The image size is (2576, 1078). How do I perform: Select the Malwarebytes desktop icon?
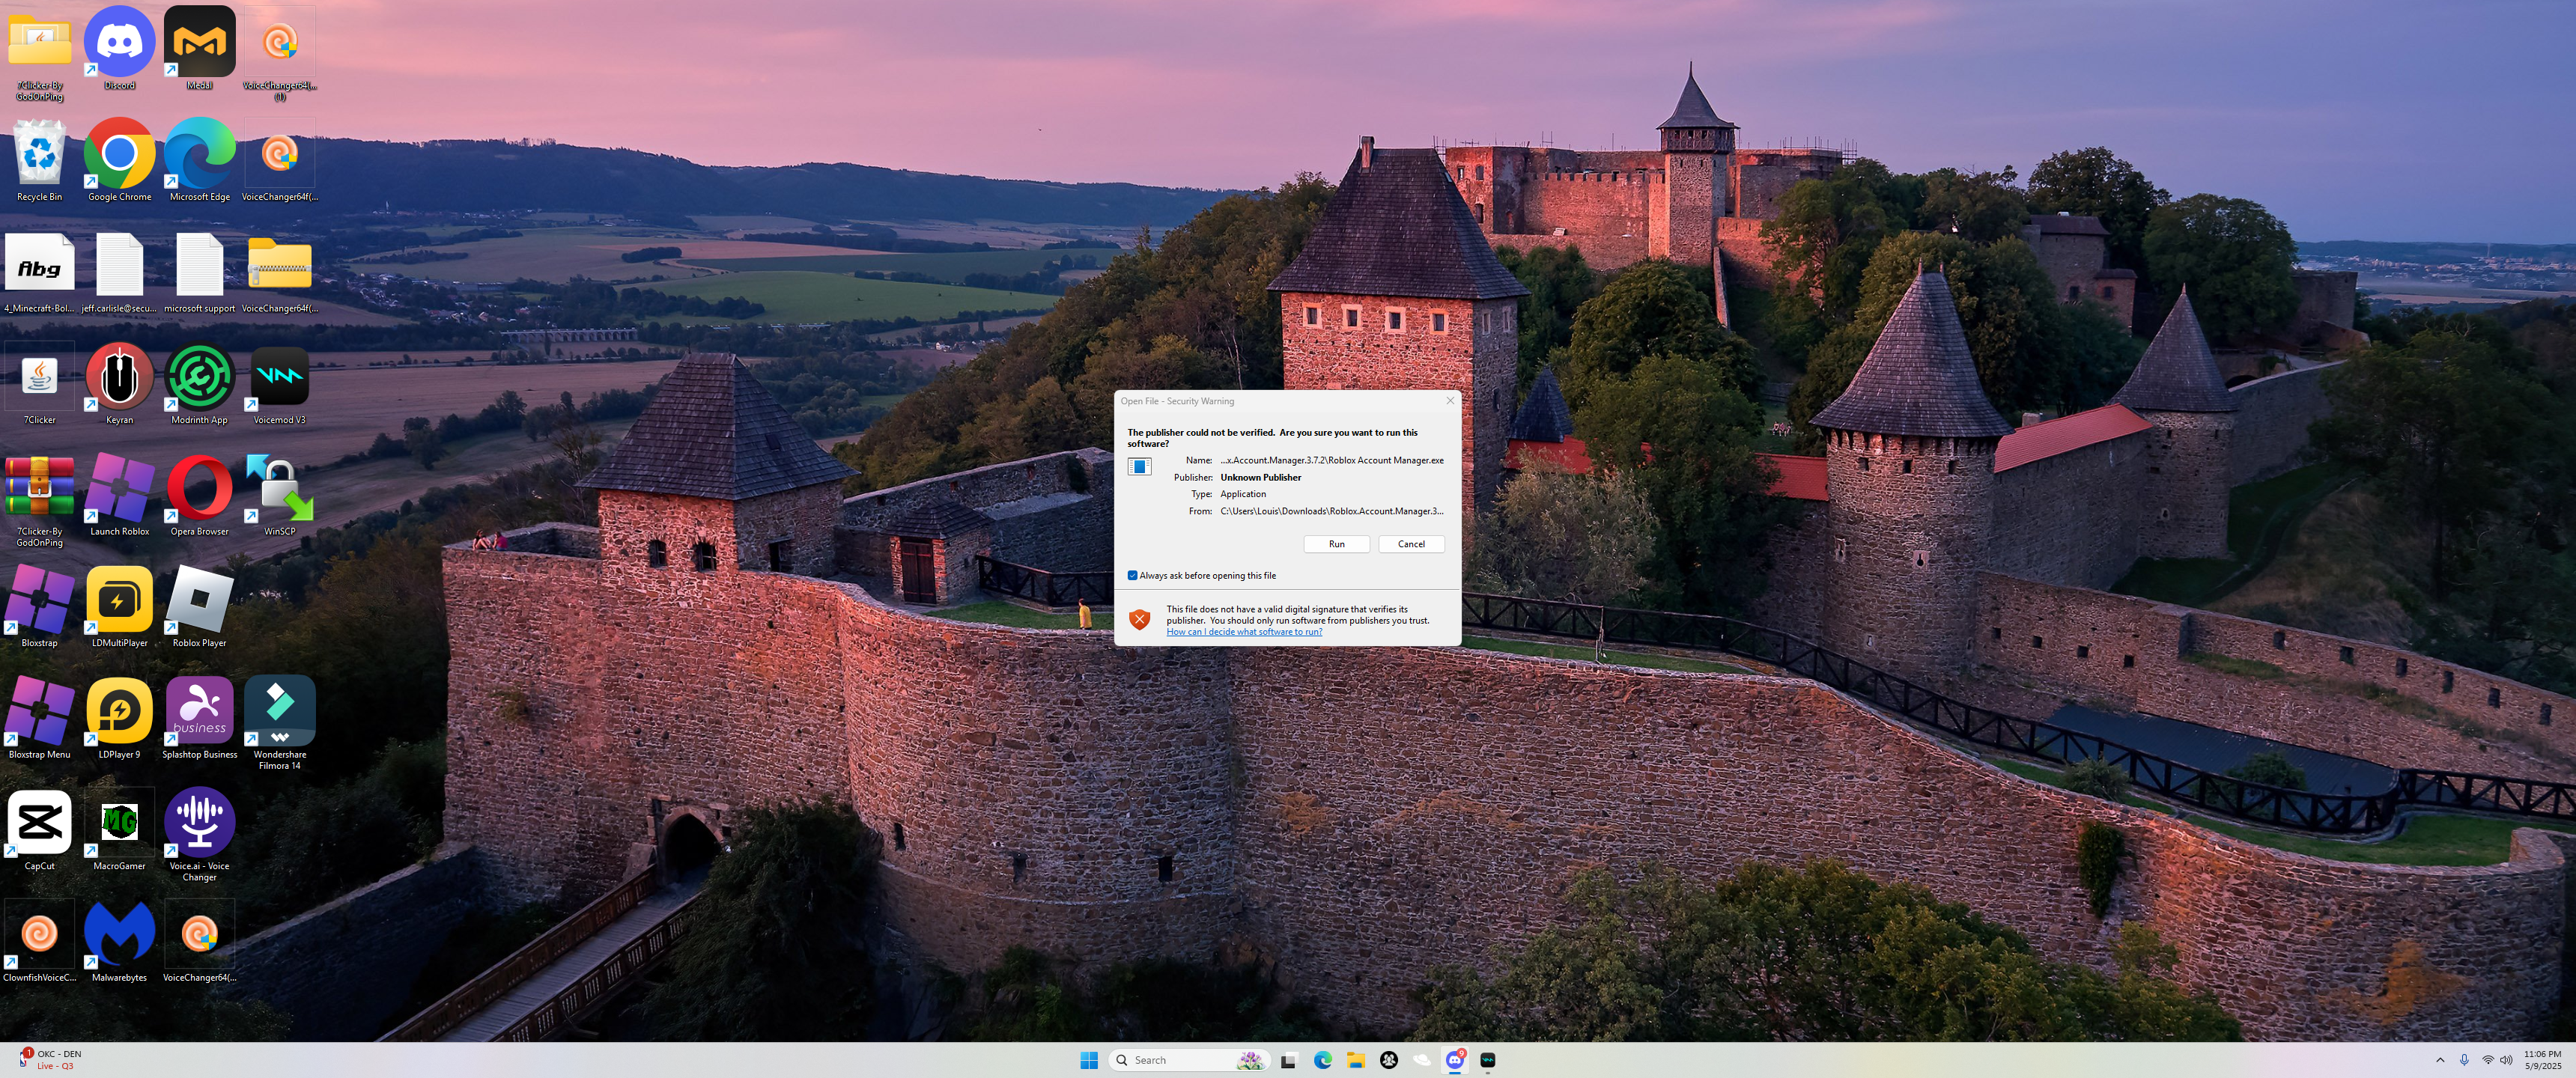119,937
